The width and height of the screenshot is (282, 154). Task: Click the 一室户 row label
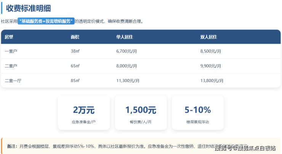pos(11,51)
